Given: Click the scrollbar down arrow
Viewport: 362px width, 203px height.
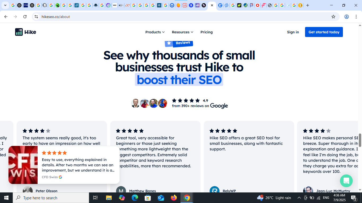Looking at the screenshot, I should [x=360, y=190].
